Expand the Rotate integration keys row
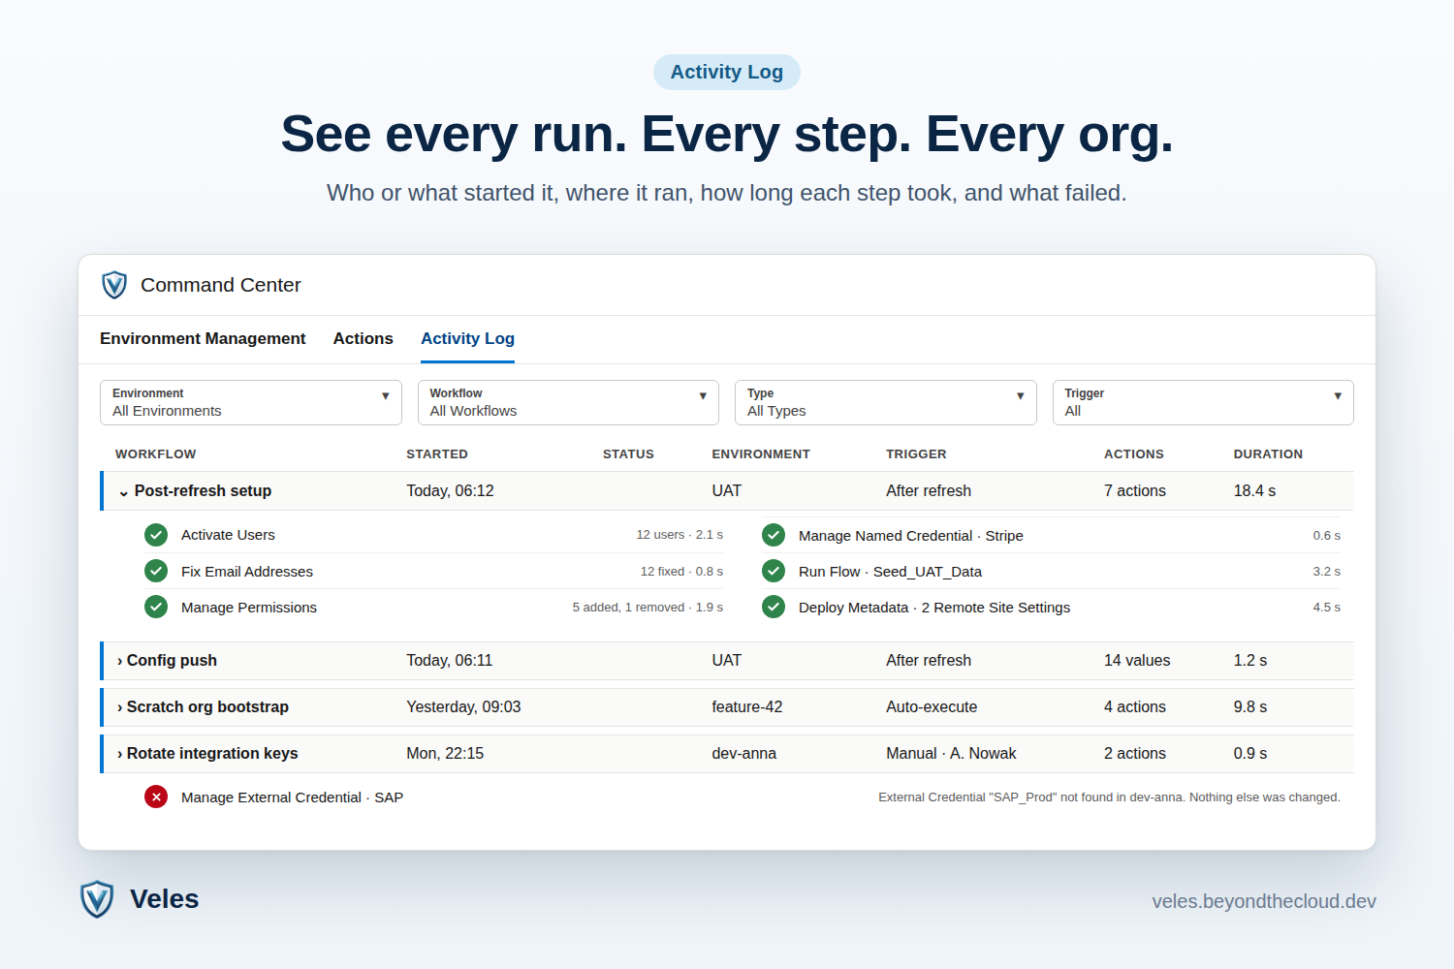 click(120, 754)
